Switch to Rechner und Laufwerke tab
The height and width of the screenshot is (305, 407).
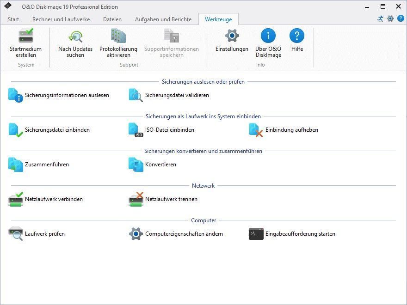61,19
